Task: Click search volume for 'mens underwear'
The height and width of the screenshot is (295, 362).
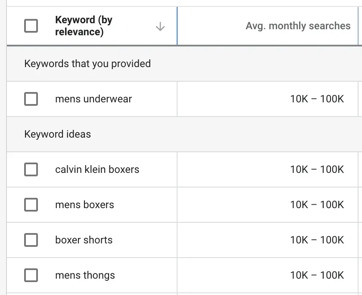Action: tap(317, 99)
